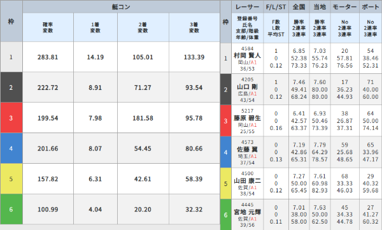Select value 6.31 in row 5
The width and height of the screenshot is (382, 230).
[95, 179]
